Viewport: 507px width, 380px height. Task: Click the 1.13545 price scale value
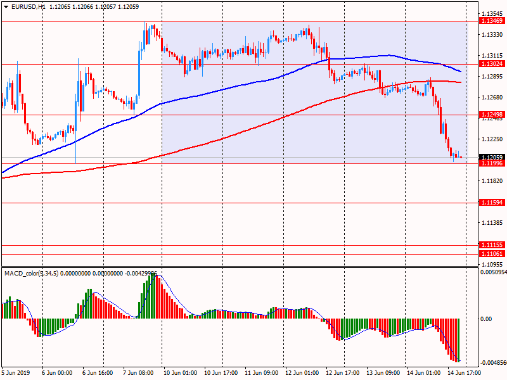pos(492,14)
